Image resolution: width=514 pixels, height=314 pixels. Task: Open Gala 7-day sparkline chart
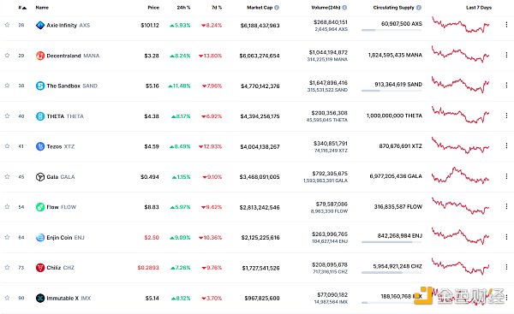click(x=461, y=176)
